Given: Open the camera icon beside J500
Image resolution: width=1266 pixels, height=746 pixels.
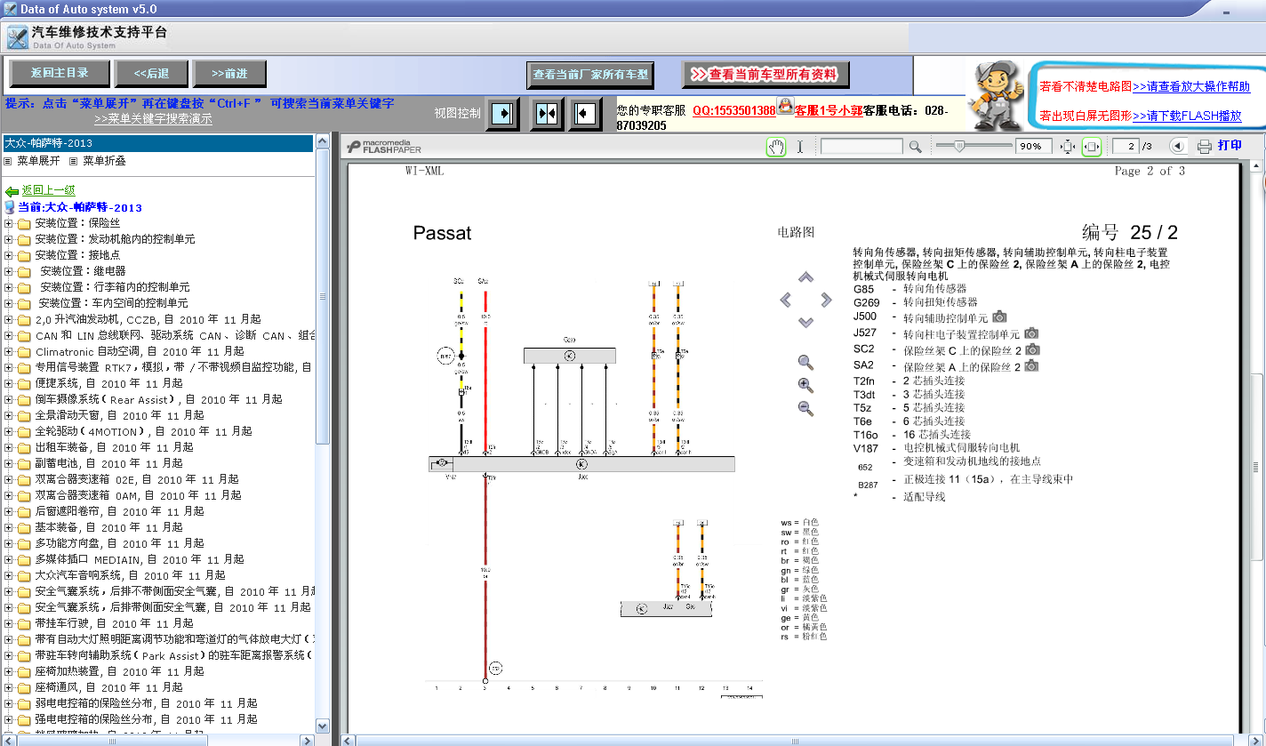Looking at the screenshot, I should (x=999, y=317).
